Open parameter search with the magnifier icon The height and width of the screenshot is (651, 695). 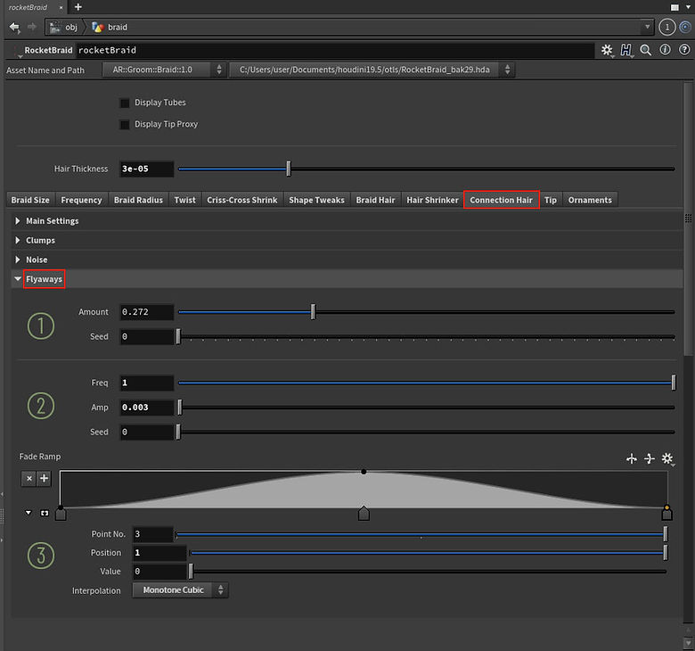(x=645, y=50)
